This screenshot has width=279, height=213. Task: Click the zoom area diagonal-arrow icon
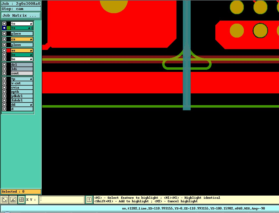click(x=5, y=200)
